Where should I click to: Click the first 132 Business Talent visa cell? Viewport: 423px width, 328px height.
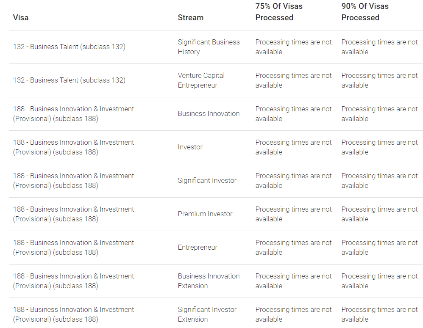tap(69, 47)
